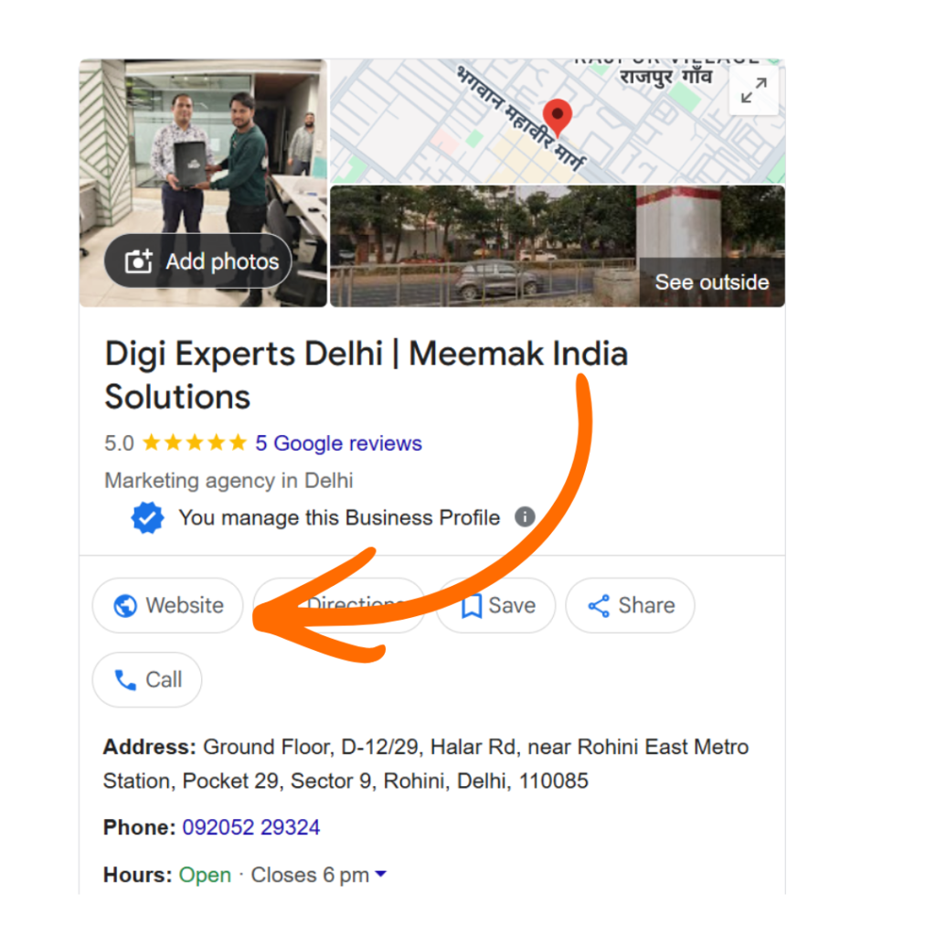
Task: Click the phone icon on Call button
Action: (125, 680)
